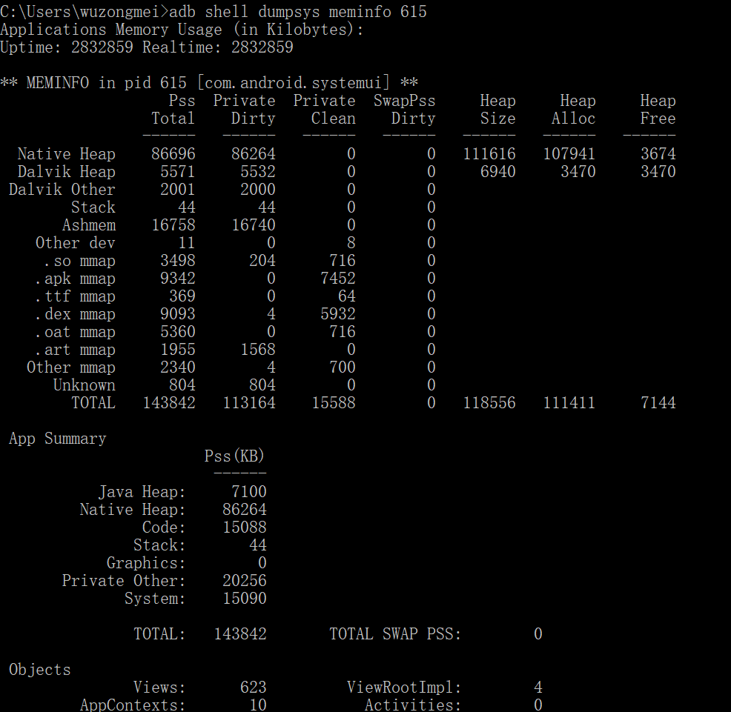Click the package name com.android.systemui
Image resolution: width=731 pixels, height=712 pixels.
(x=294, y=83)
